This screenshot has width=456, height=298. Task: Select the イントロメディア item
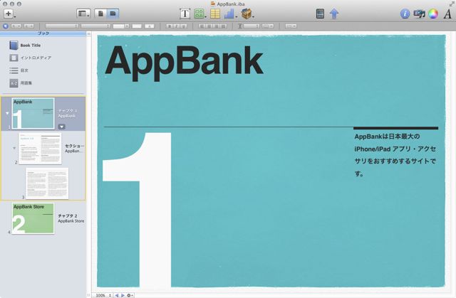(x=30, y=58)
